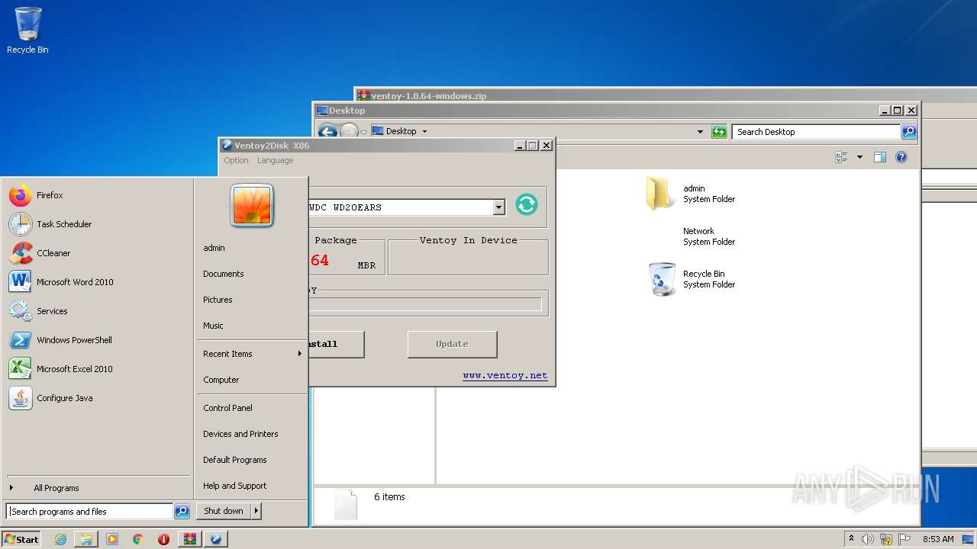Image resolution: width=977 pixels, height=549 pixels.
Task: Click the Start menu search magnifier button
Action: [x=182, y=512]
